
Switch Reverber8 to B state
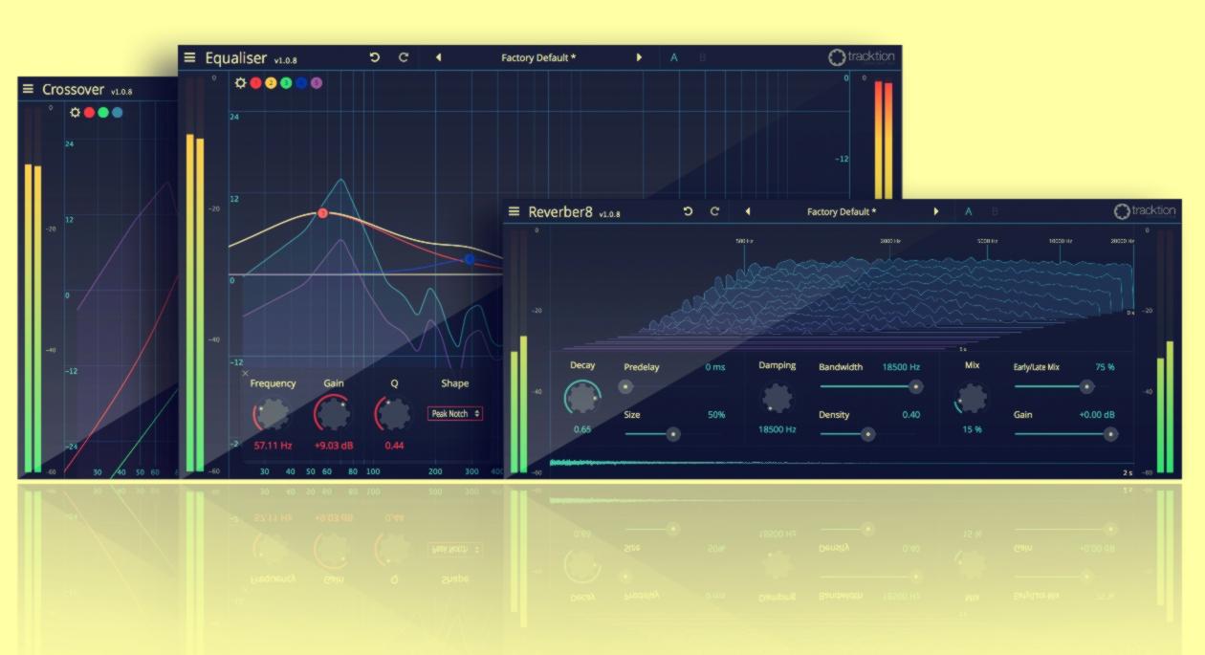tap(995, 211)
